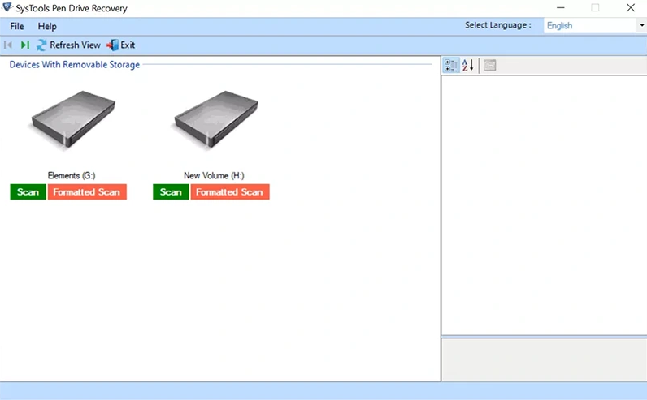
Task: Click the New Volume (H:) label
Action: coord(214,175)
